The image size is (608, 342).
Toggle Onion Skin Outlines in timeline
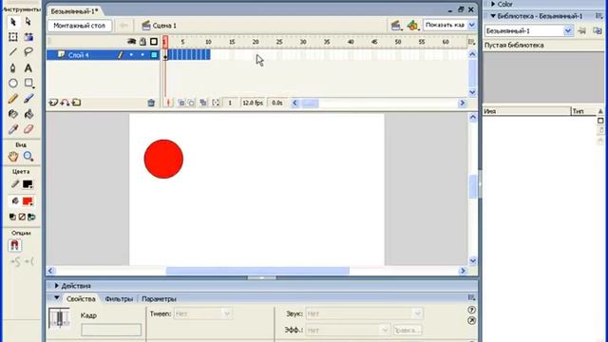(192, 103)
